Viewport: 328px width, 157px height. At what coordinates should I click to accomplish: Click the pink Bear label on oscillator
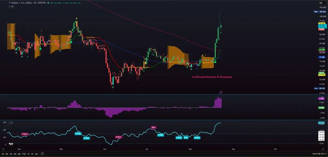tap(154, 127)
